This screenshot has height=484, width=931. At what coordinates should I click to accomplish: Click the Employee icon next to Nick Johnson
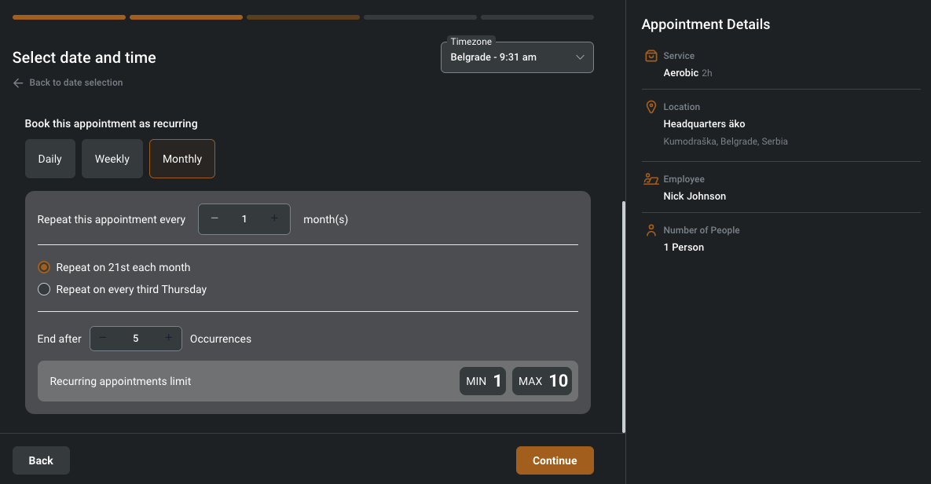(x=651, y=178)
